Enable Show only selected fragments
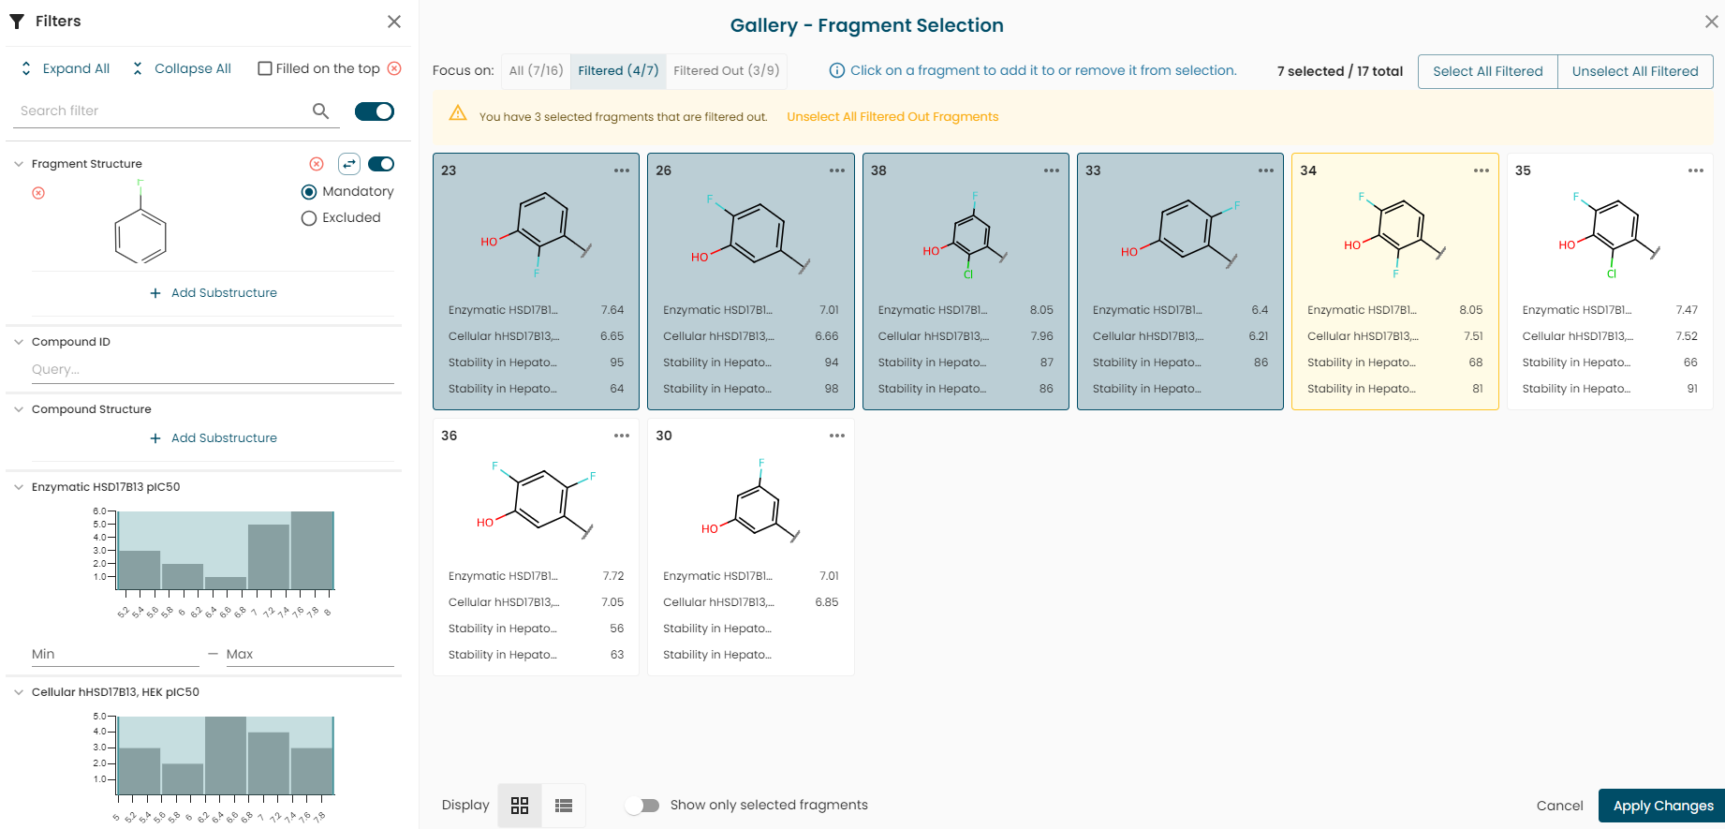Screen dimensions: 1725x829 pos(643,806)
